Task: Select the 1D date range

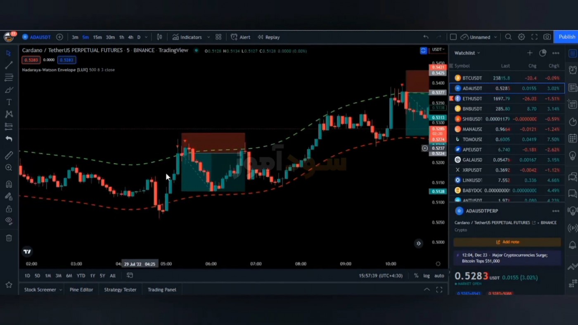Action: point(27,276)
